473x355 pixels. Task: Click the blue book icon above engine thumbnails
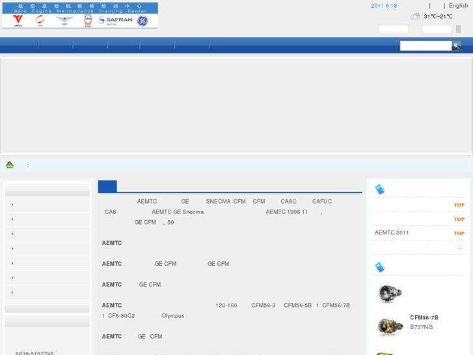pyautogui.click(x=380, y=267)
